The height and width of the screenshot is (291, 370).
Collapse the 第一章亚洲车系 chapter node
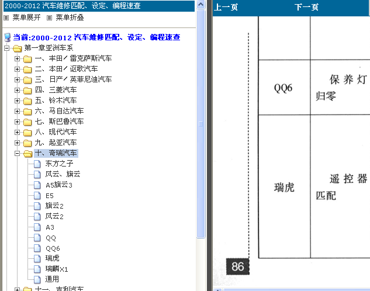pyautogui.click(x=7, y=48)
